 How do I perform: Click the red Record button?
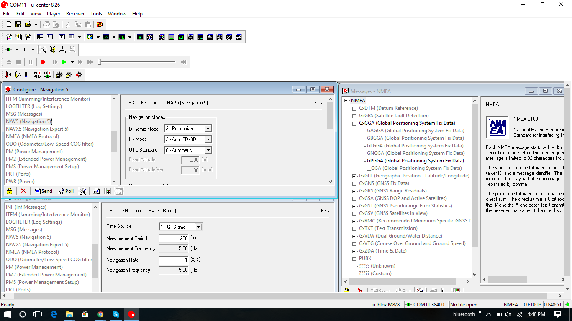(x=43, y=62)
